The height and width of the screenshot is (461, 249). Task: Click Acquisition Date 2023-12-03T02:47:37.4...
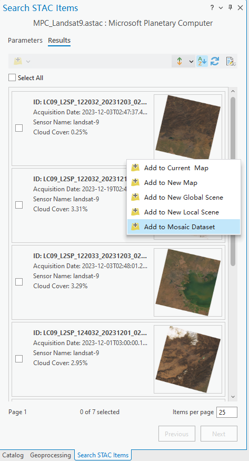pyautogui.click(x=90, y=112)
